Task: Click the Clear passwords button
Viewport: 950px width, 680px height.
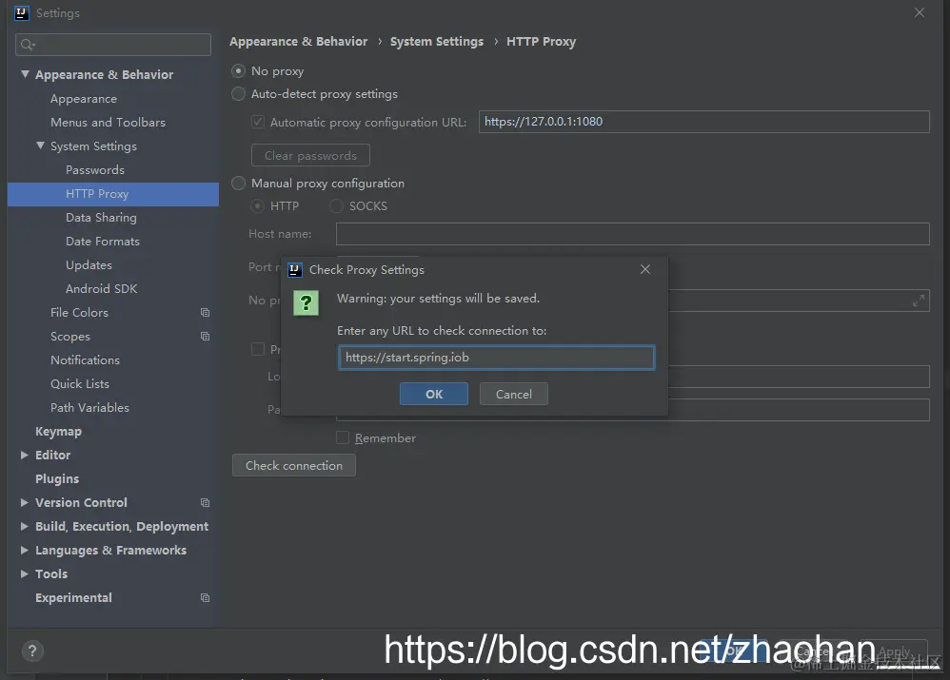Action: [x=310, y=156]
